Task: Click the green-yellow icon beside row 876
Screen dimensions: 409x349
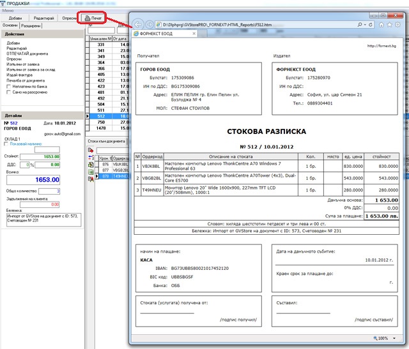Action: [x=91, y=165]
